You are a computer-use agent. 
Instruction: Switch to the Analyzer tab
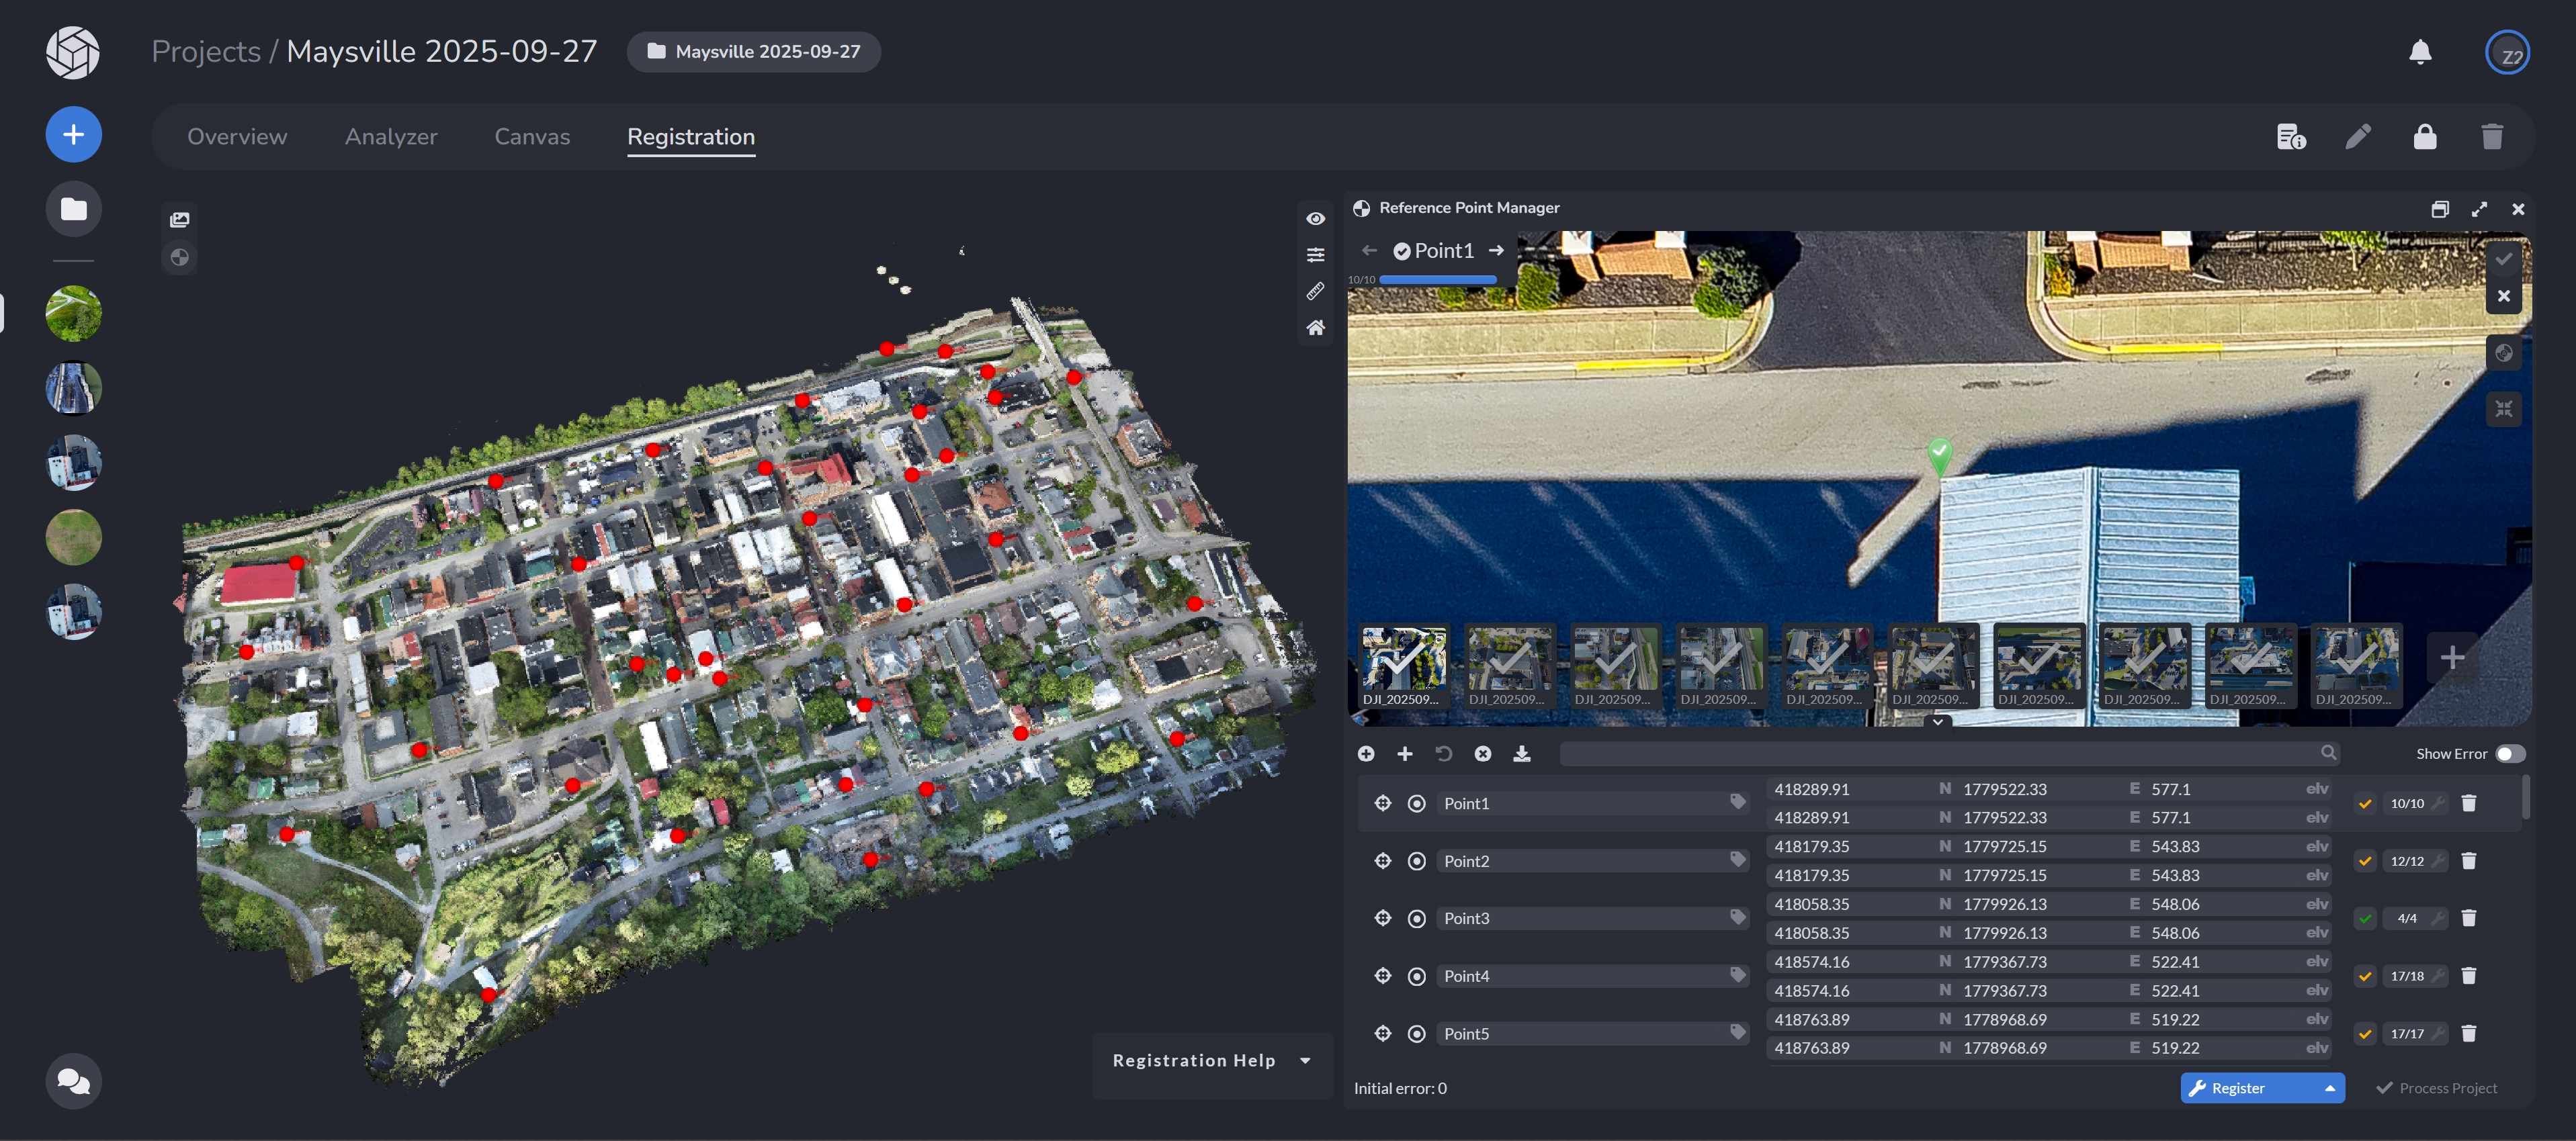click(391, 137)
